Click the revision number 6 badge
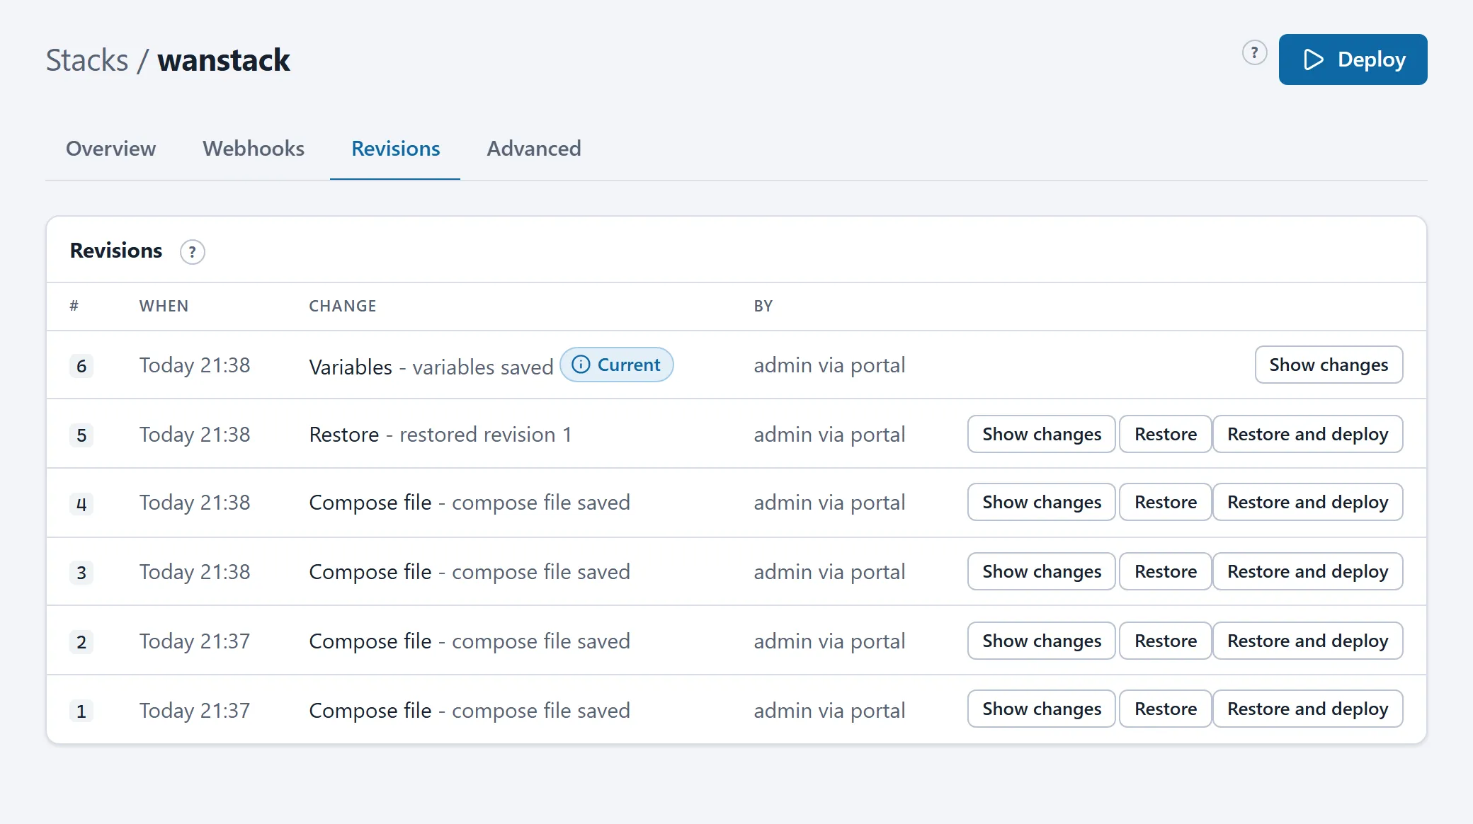The height and width of the screenshot is (824, 1473). [81, 366]
